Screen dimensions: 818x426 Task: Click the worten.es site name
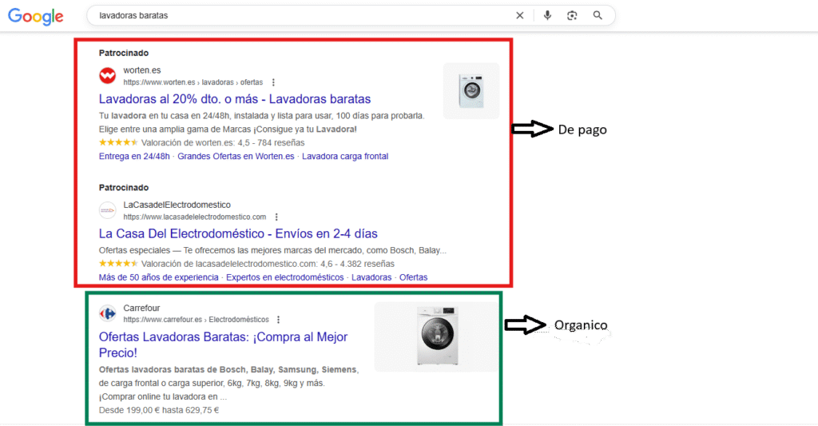pos(142,70)
